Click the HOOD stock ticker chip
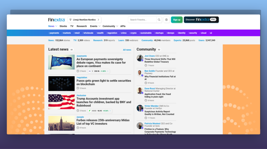The height and width of the screenshot is (149, 267). 100,111
